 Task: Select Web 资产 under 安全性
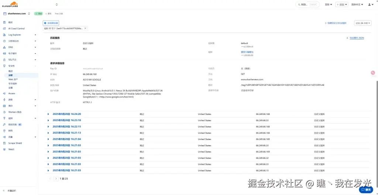coord(13,79)
